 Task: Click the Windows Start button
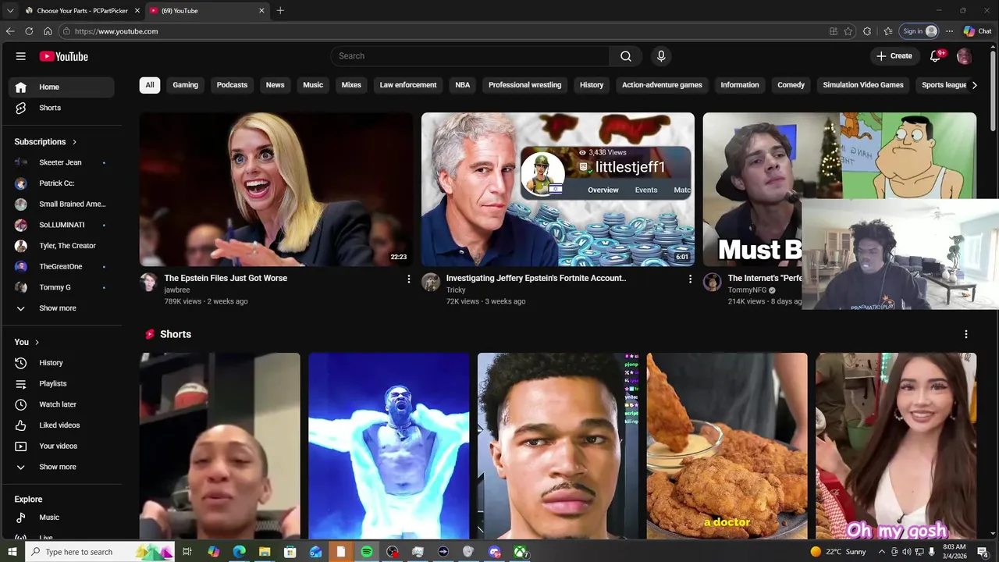coord(12,552)
